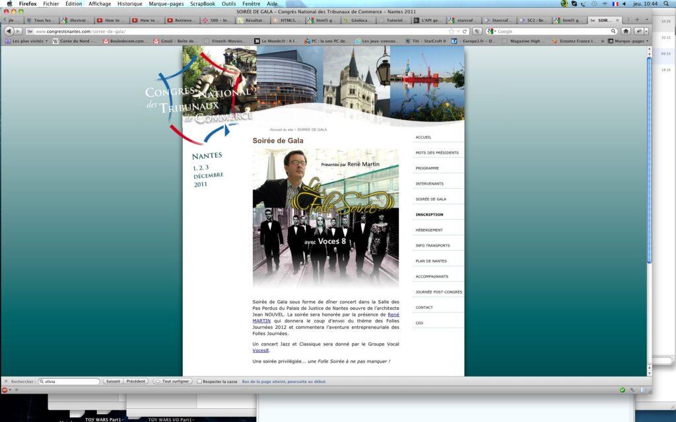Click the Adblock Plus icon in status bar

5,390
